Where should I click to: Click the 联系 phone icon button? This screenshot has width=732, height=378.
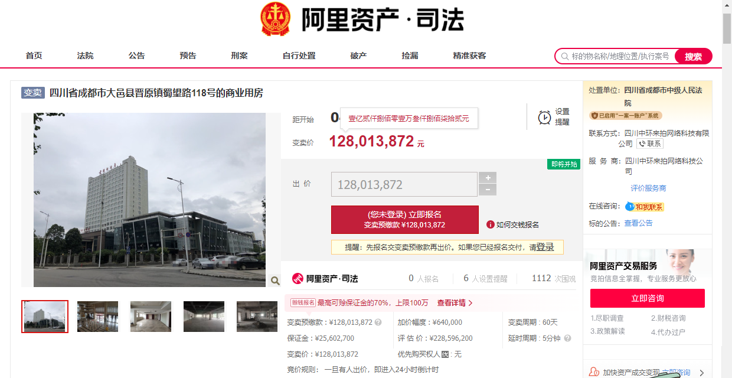point(649,144)
